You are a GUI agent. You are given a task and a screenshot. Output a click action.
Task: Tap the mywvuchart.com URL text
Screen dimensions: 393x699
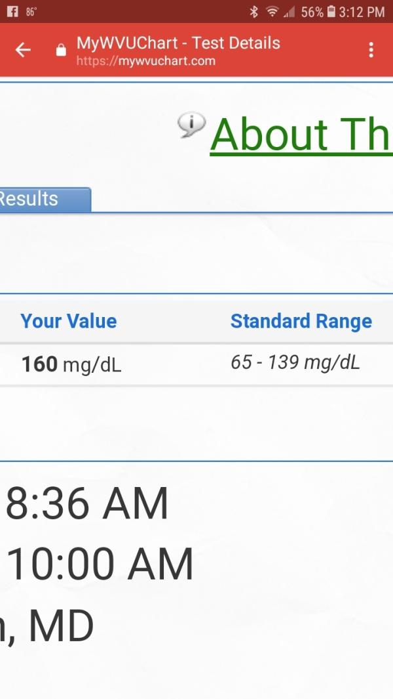146,60
